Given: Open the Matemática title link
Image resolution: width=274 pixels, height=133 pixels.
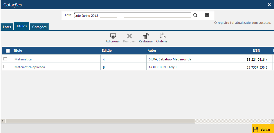Looking at the screenshot, I should tap(23, 59).
